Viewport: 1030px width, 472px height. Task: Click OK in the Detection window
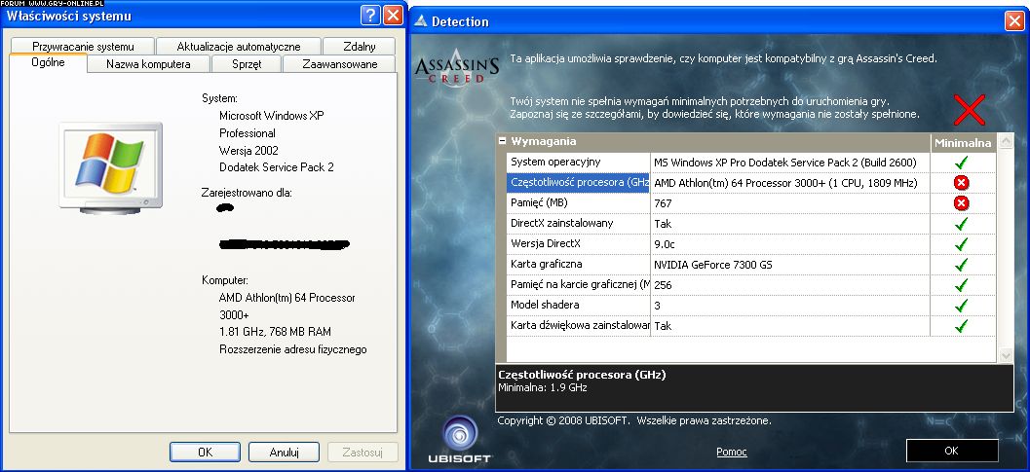pyautogui.click(x=952, y=451)
